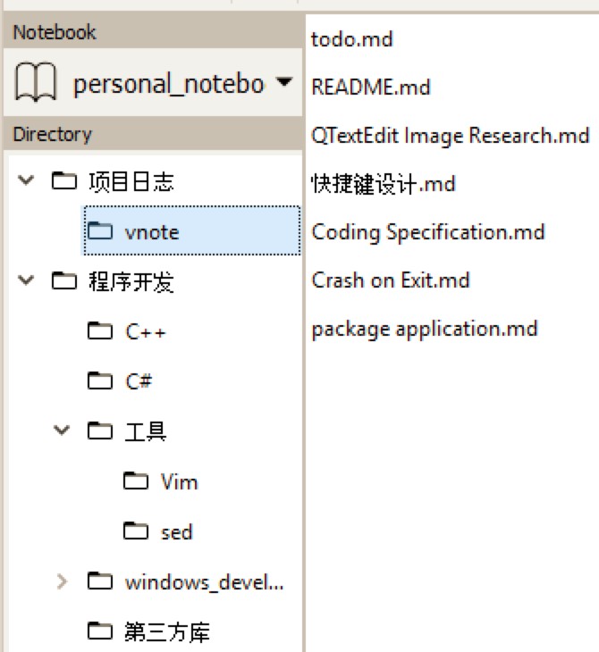Click the folder icon beside vnote
The width and height of the screenshot is (599, 652).
(x=99, y=232)
